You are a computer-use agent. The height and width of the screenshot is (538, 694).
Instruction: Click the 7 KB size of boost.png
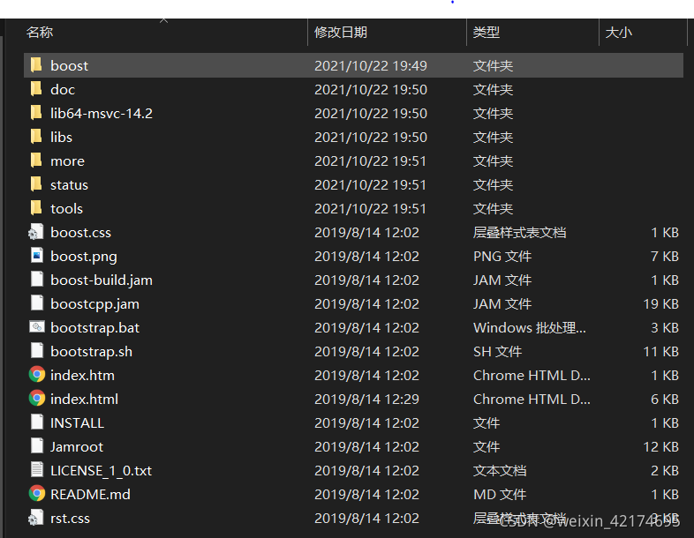(x=665, y=257)
